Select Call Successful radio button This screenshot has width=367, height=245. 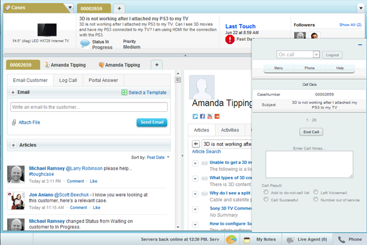click(266, 199)
